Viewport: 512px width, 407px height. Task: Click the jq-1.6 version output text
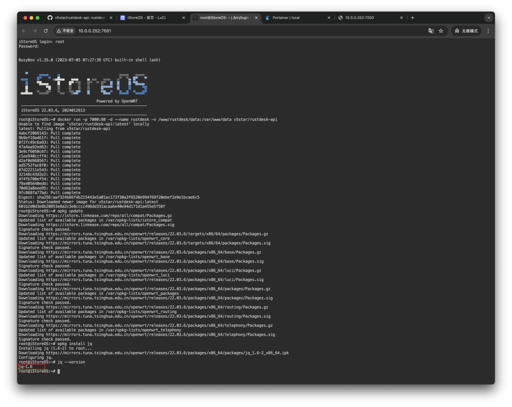coord(25,366)
